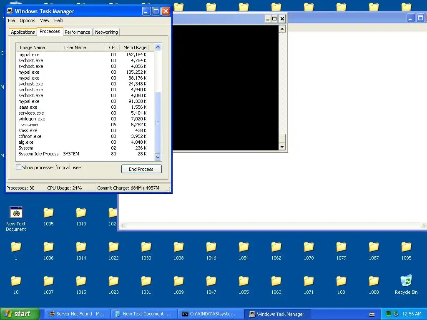
Task: Select desktop folder 1071
Action: tap(309, 285)
